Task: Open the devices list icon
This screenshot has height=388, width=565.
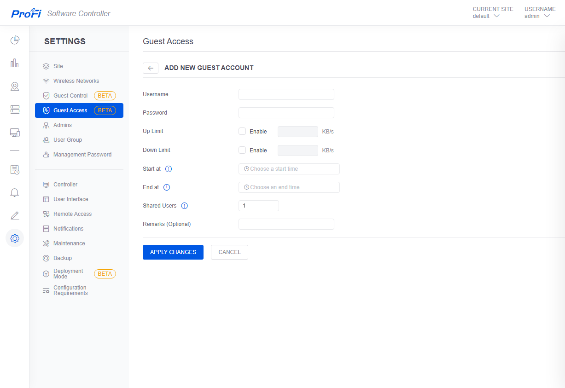Action: (x=15, y=110)
